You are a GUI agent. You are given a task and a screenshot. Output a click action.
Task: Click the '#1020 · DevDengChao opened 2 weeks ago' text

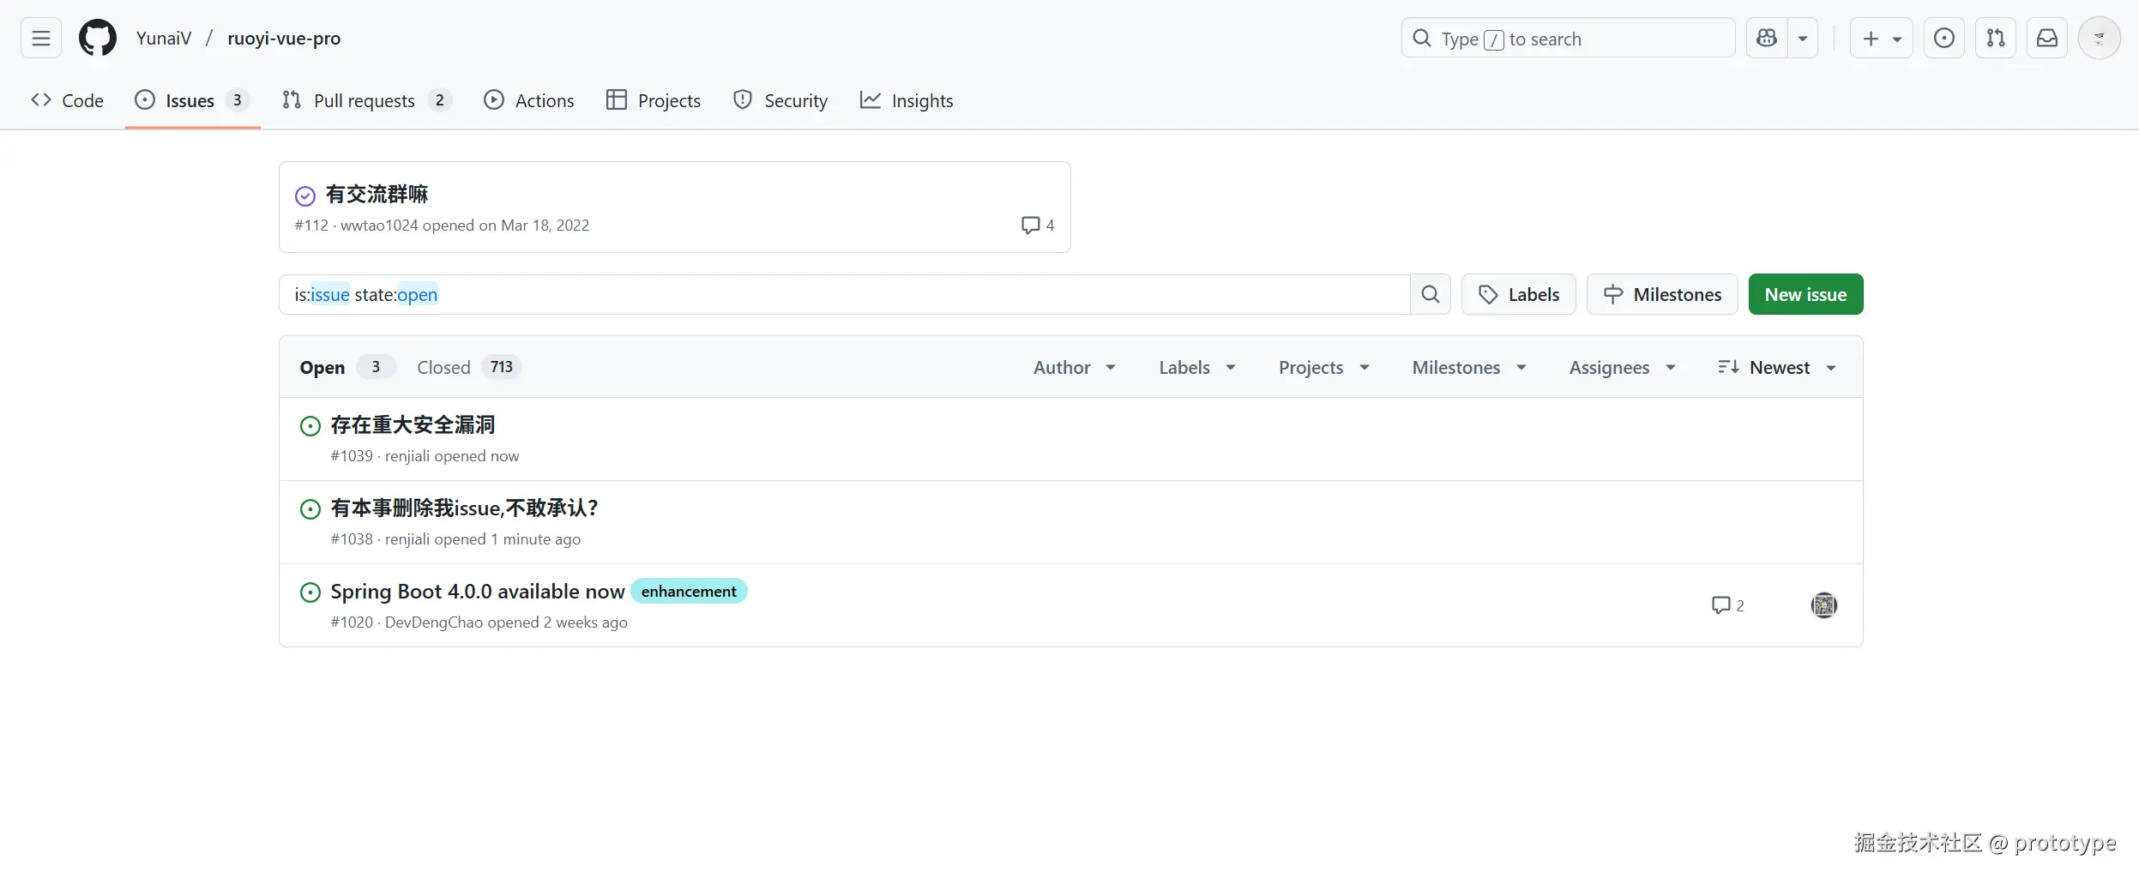[x=479, y=622]
